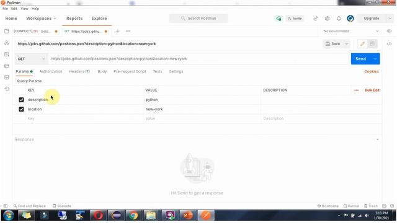Open the Console in status bar
397x223 pixels.
point(62,206)
